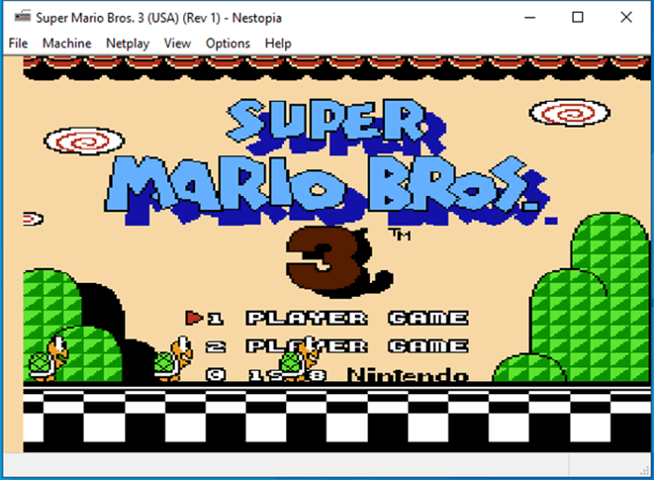Open the Netplay menu
Viewport: 654px width, 480px height.
pos(128,43)
